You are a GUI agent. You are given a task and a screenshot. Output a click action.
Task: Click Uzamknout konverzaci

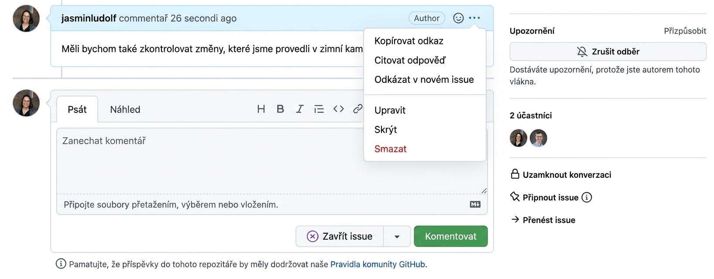561,174
